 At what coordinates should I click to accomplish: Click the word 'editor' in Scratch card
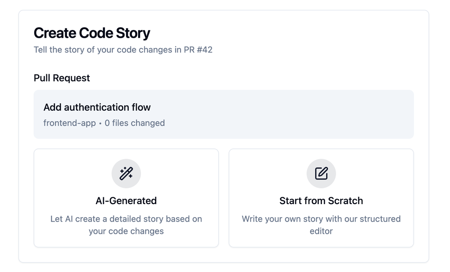pyautogui.click(x=321, y=231)
